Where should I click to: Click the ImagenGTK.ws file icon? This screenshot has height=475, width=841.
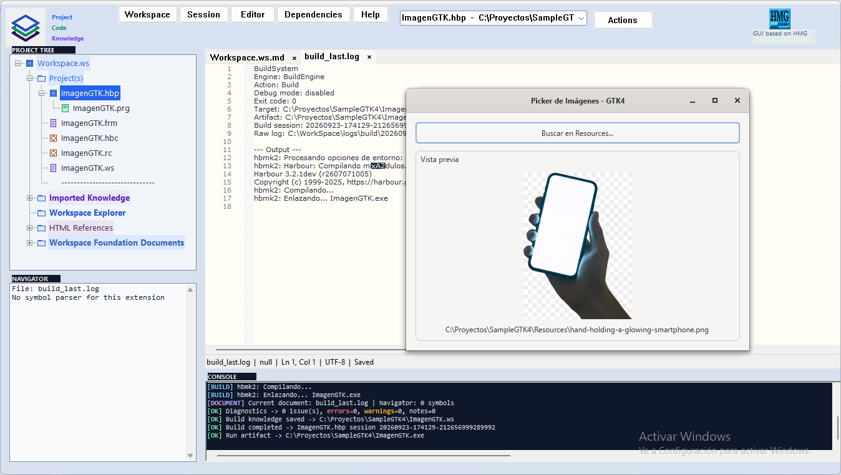pos(53,168)
